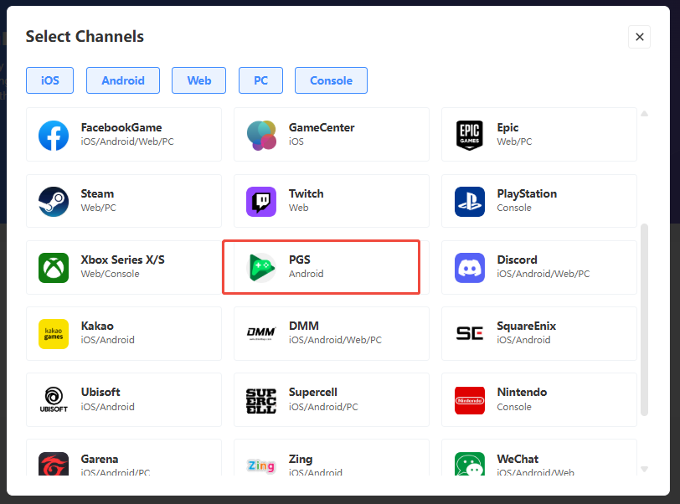Toggle the Web platform filter
Viewport: 680px width, 504px height.
click(x=199, y=80)
